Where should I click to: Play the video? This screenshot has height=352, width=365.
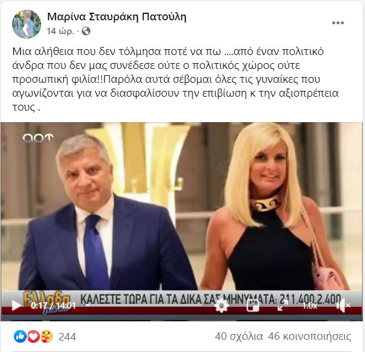pos(16,306)
